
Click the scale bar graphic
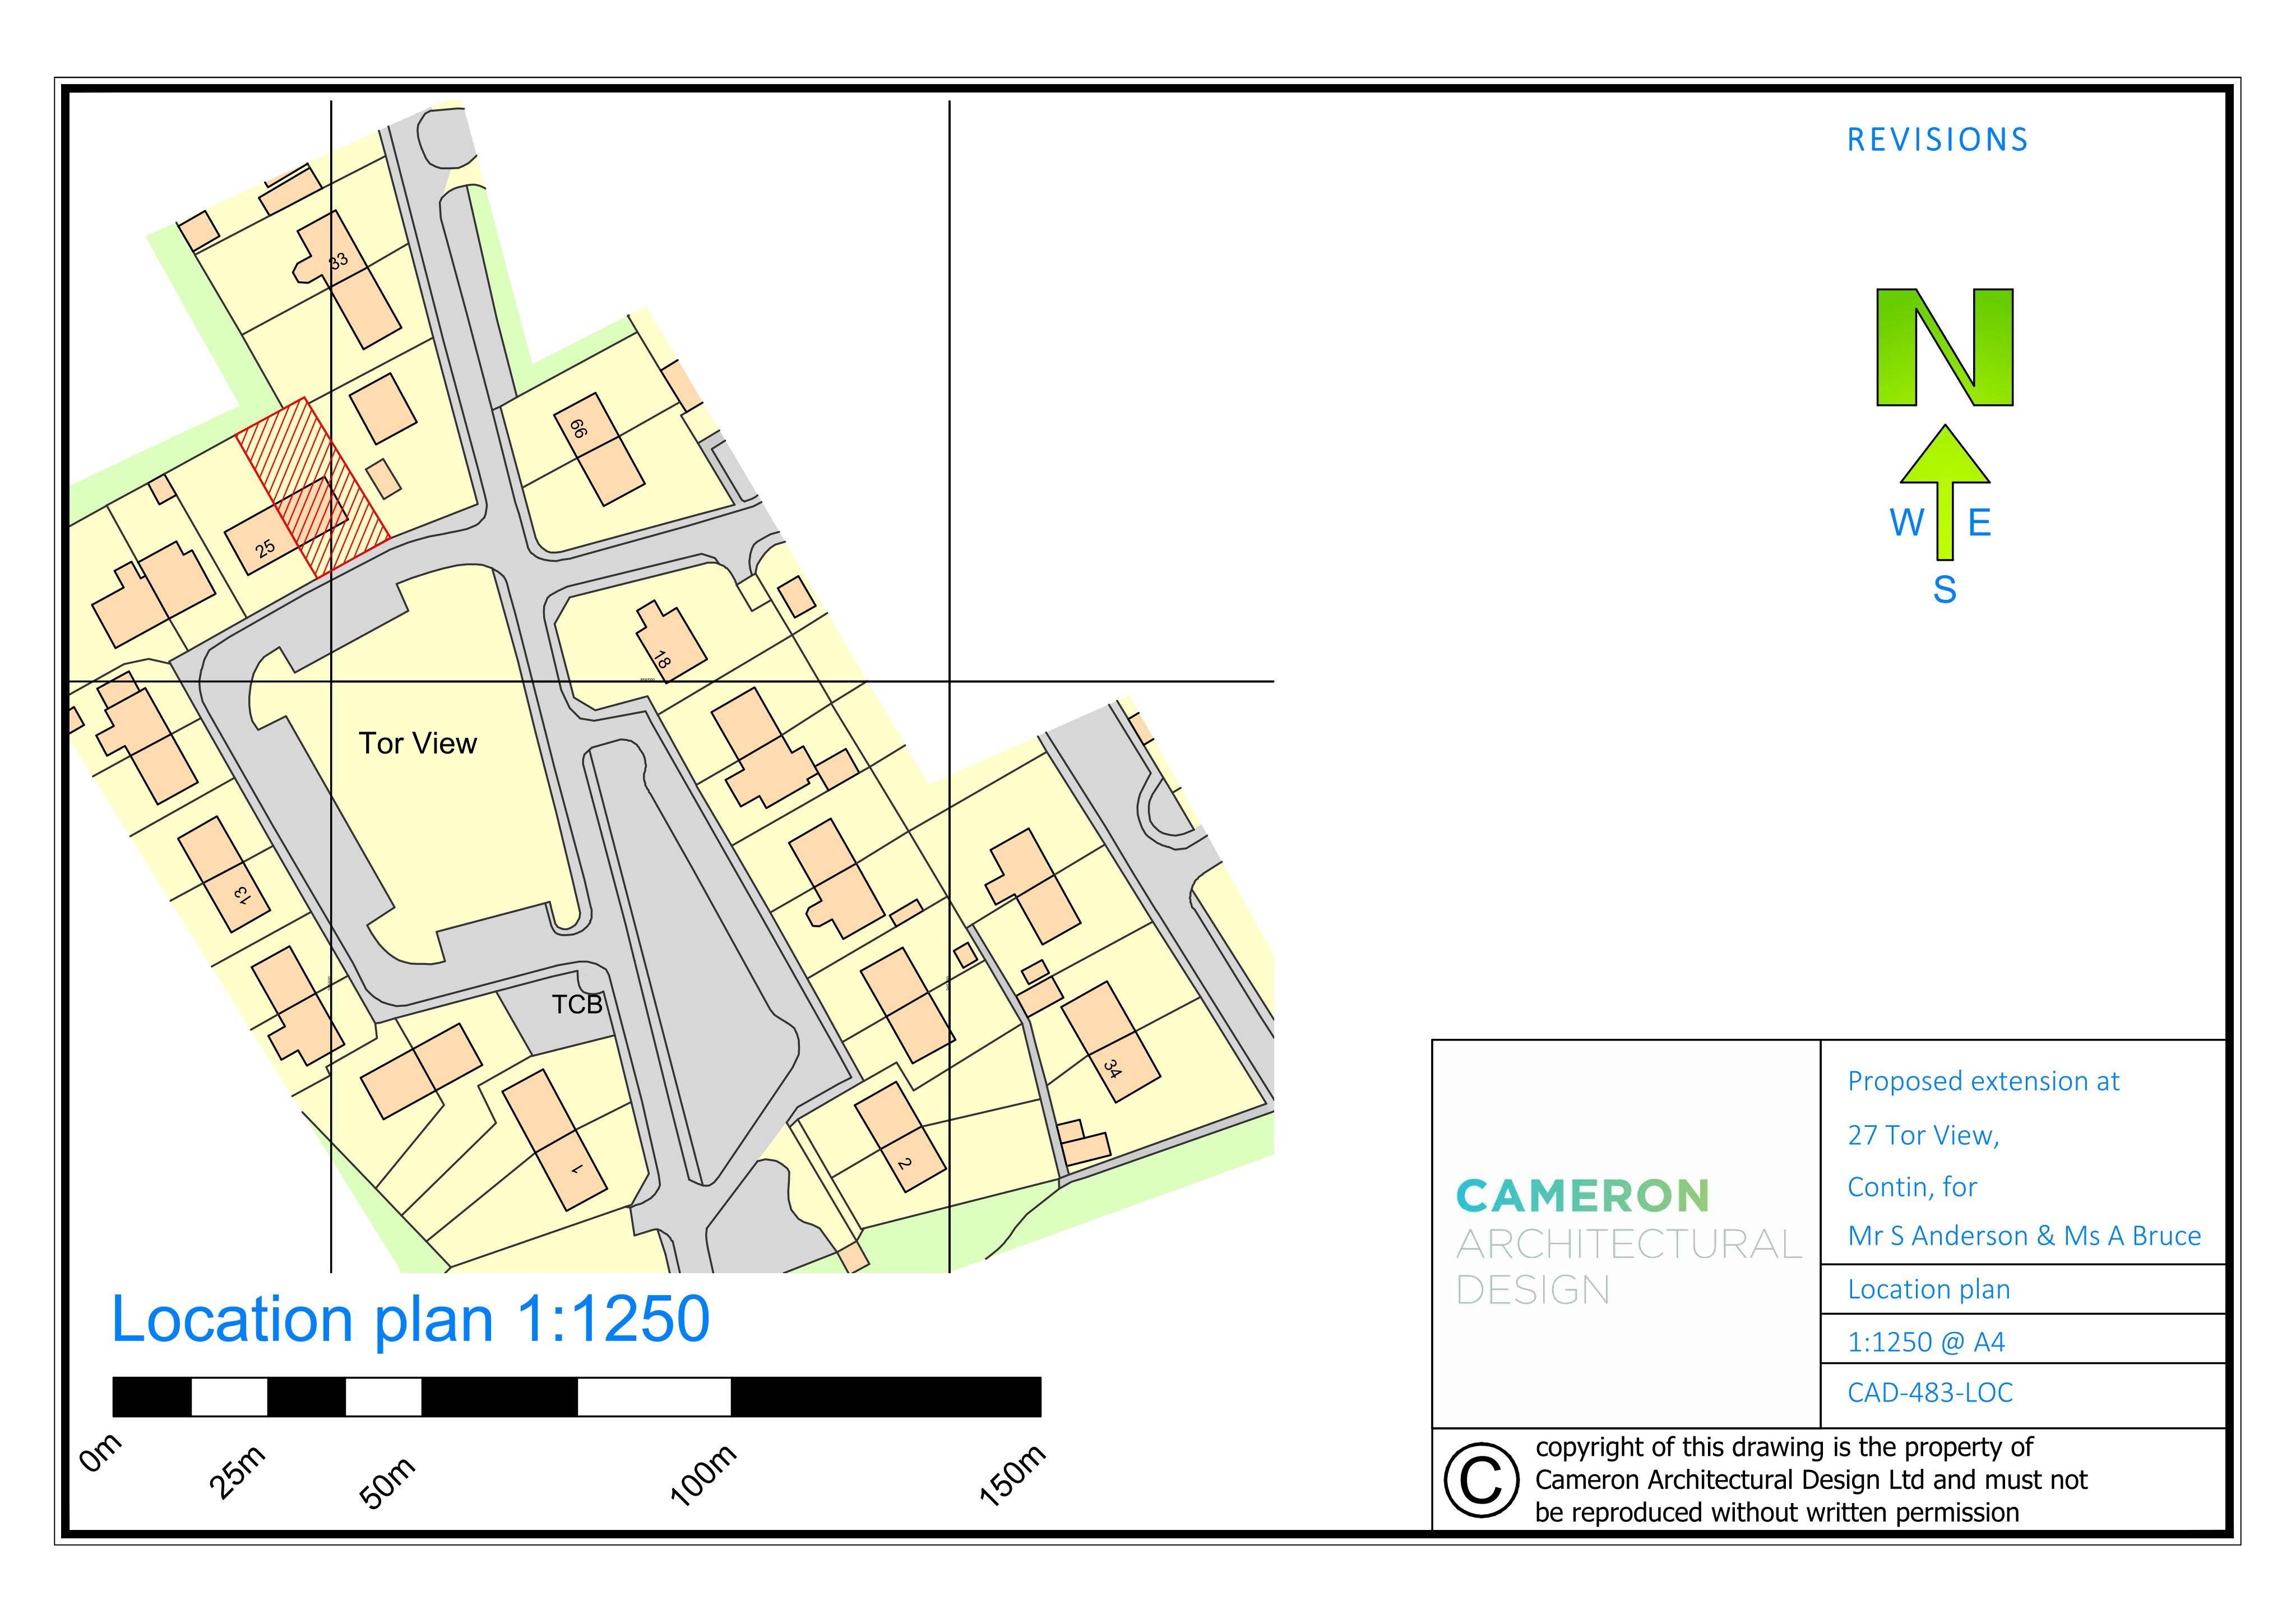coord(577,1397)
